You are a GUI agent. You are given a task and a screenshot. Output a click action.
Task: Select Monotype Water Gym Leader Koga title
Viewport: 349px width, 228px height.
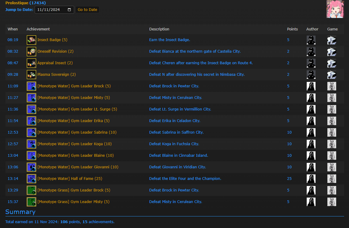pos(74,144)
